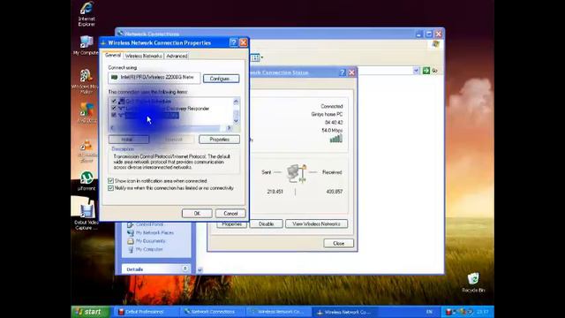
Task: Click the EN language indicator in taskbar
Action: pyautogui.click(x=429, y=312)
